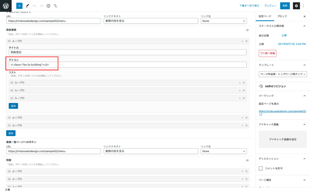Focus the アイコン field with fa-building code

point(128,65)
